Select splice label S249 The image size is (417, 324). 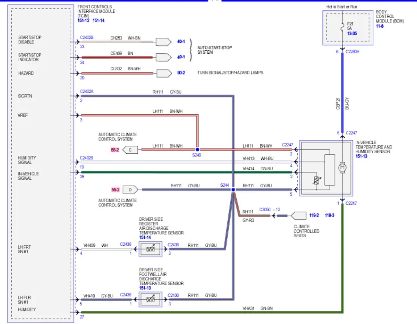197,155
